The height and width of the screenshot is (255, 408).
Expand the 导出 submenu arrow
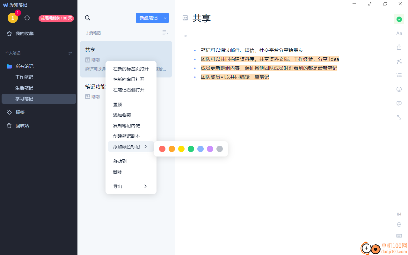pos(145,186)
